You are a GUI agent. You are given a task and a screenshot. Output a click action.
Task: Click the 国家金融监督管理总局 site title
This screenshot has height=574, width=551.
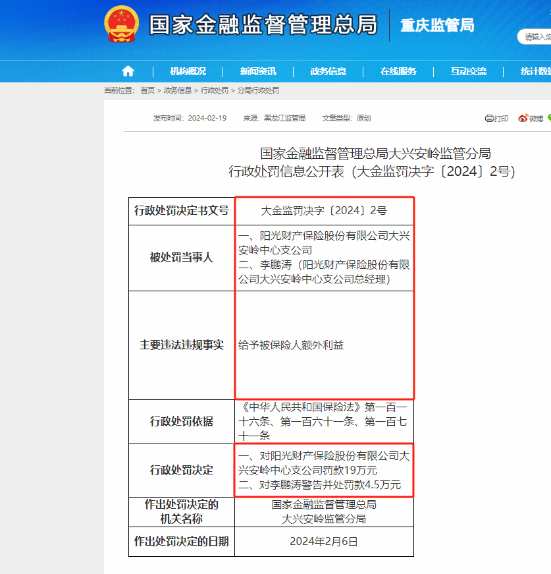(x=263, y=24)
